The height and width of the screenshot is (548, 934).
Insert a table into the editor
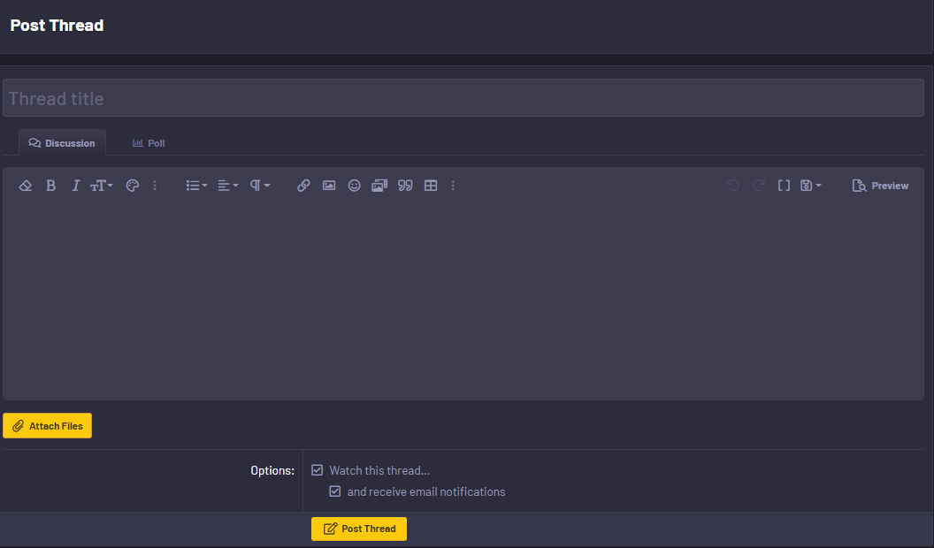[431, 186]
